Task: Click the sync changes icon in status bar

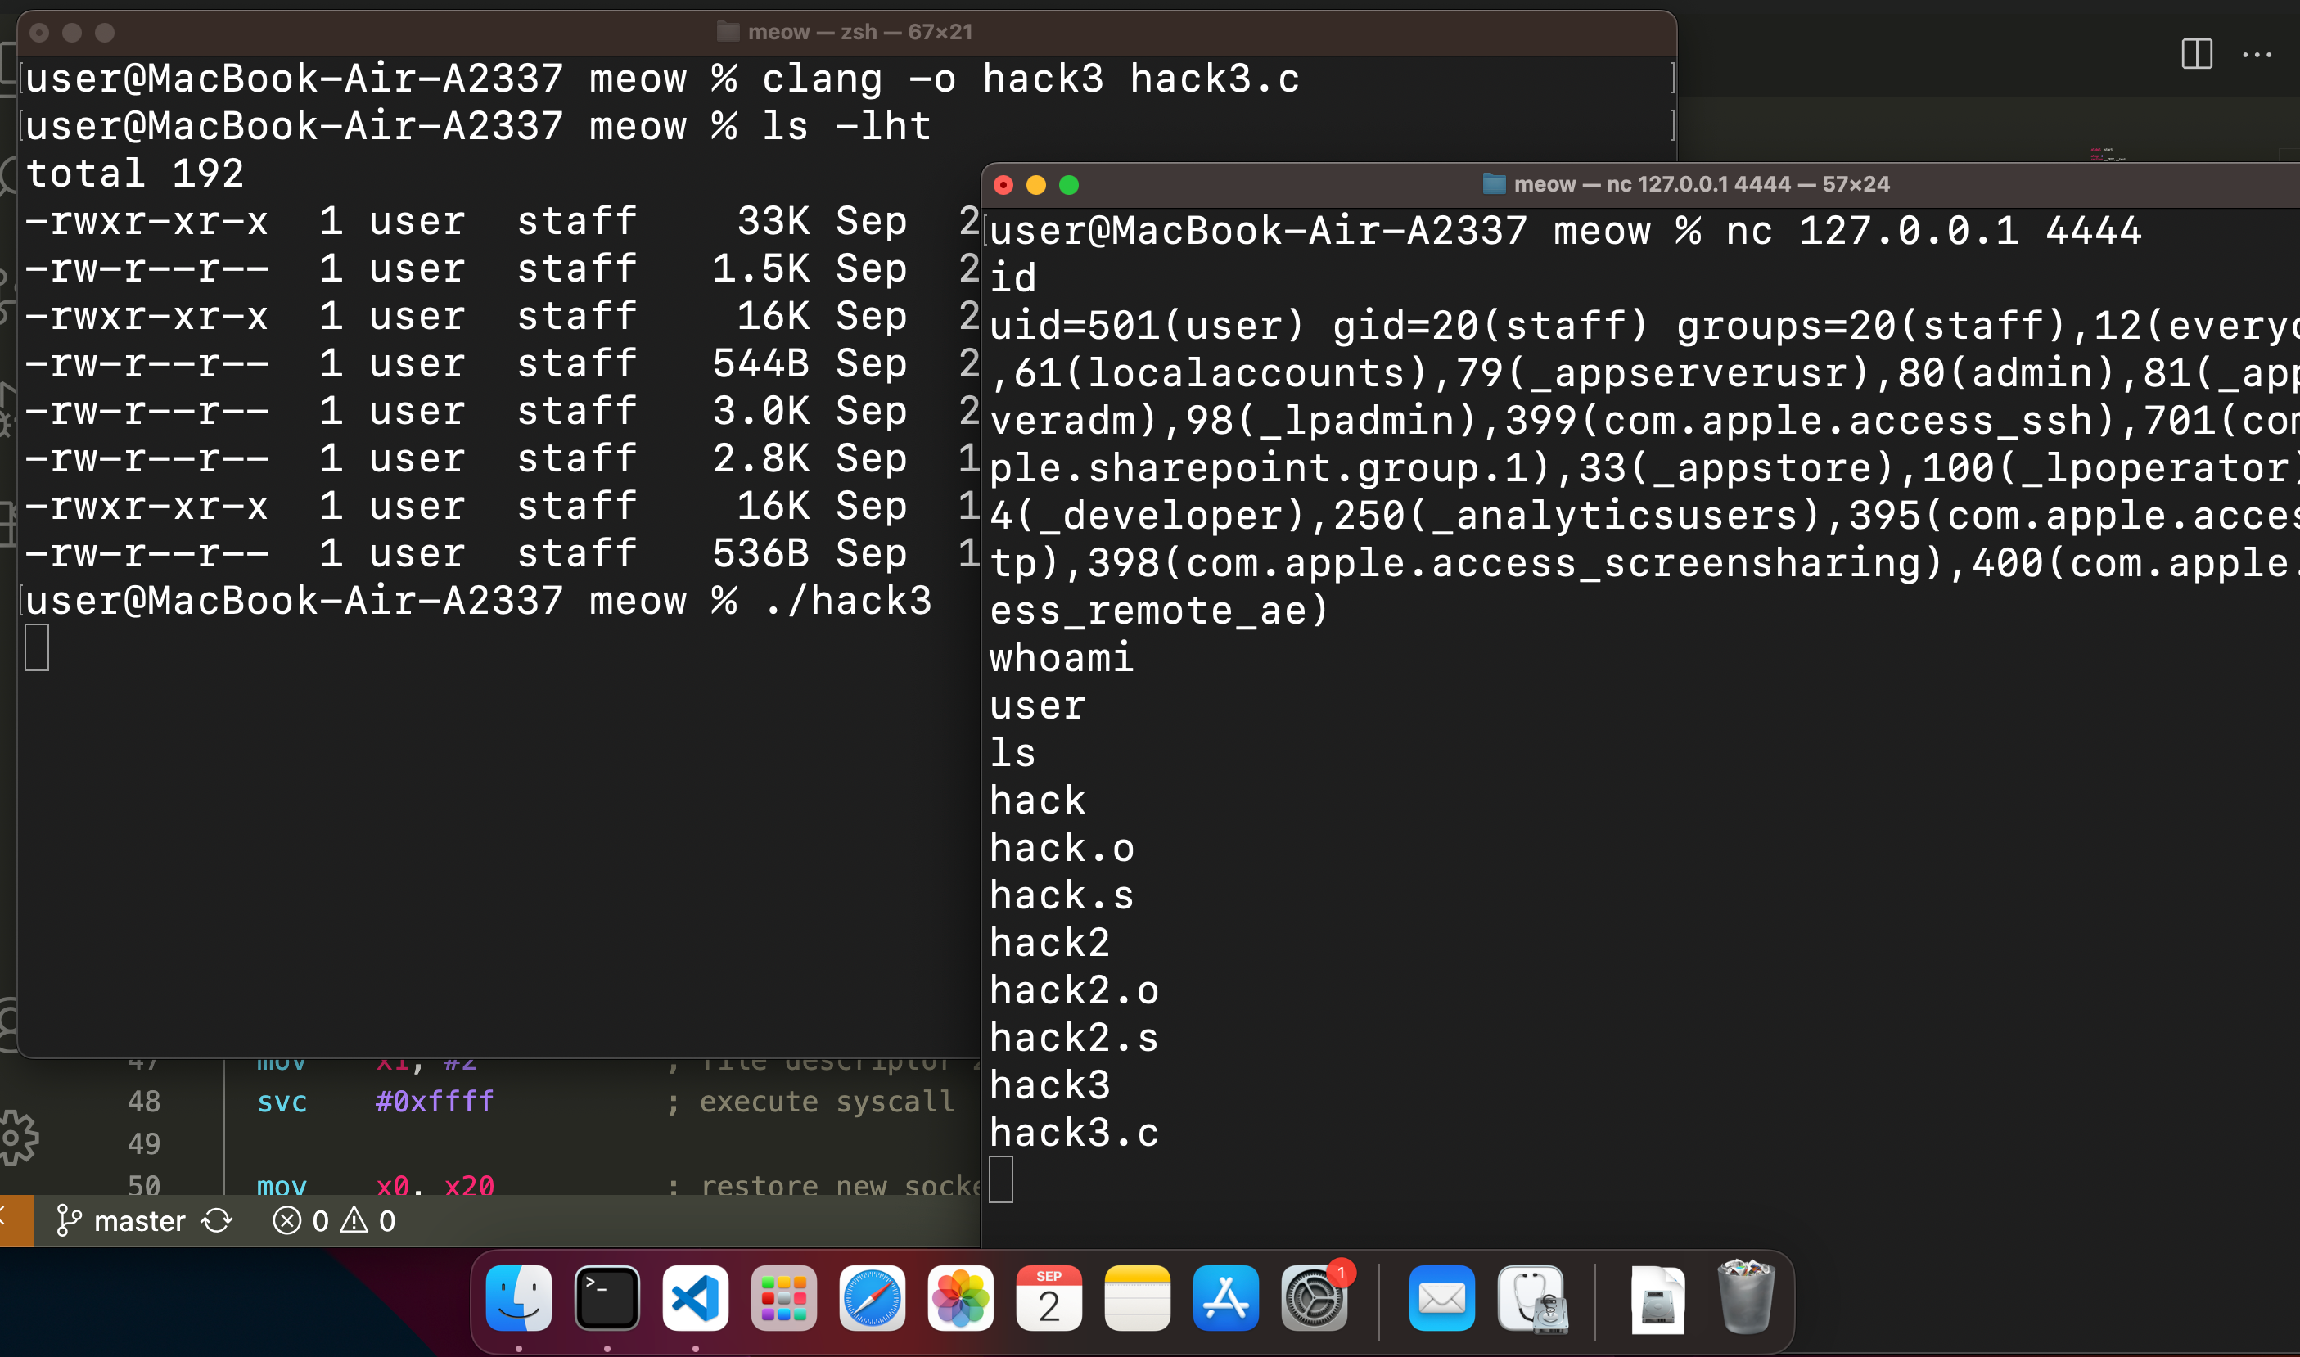Action: (x=218, y=1221)
